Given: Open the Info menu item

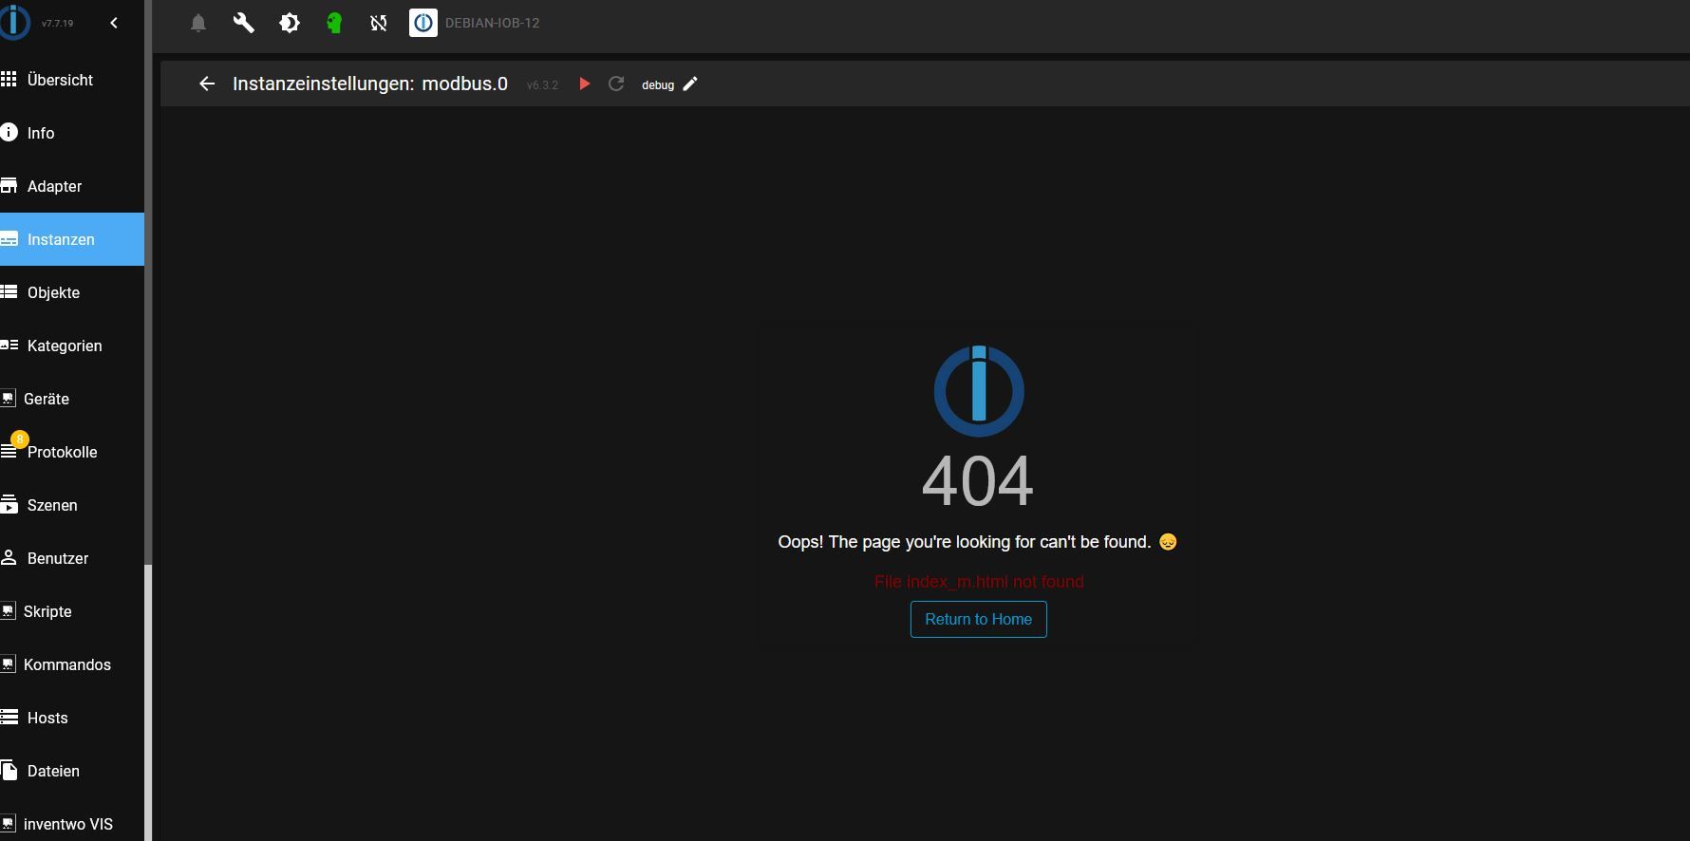Looking at the screenshot, I should pyautogui.click(x=72, y=133).
